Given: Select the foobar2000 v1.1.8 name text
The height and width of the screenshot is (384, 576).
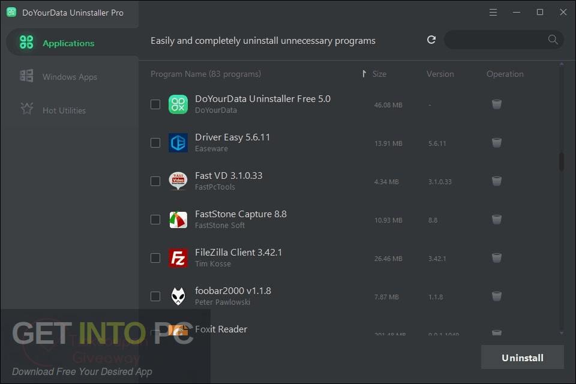Looking at the screenshot, I should coord(233,290).
